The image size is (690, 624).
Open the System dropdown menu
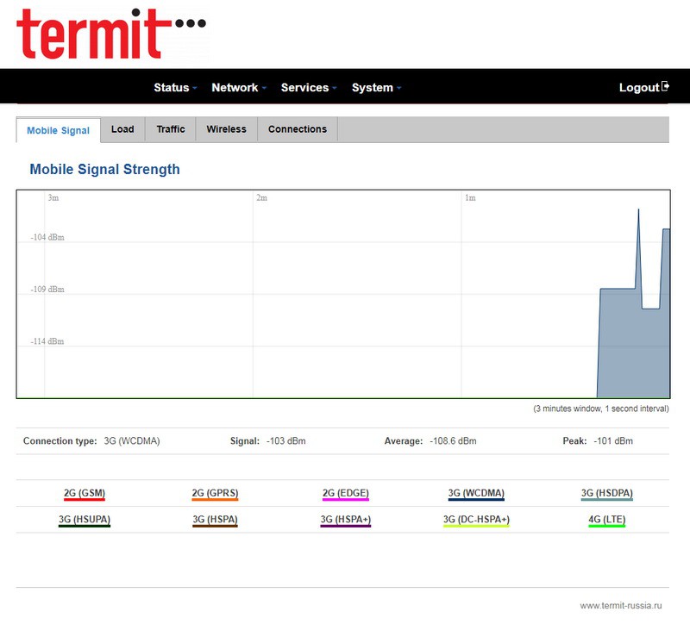pyautogui.click(x=376, y=88)
